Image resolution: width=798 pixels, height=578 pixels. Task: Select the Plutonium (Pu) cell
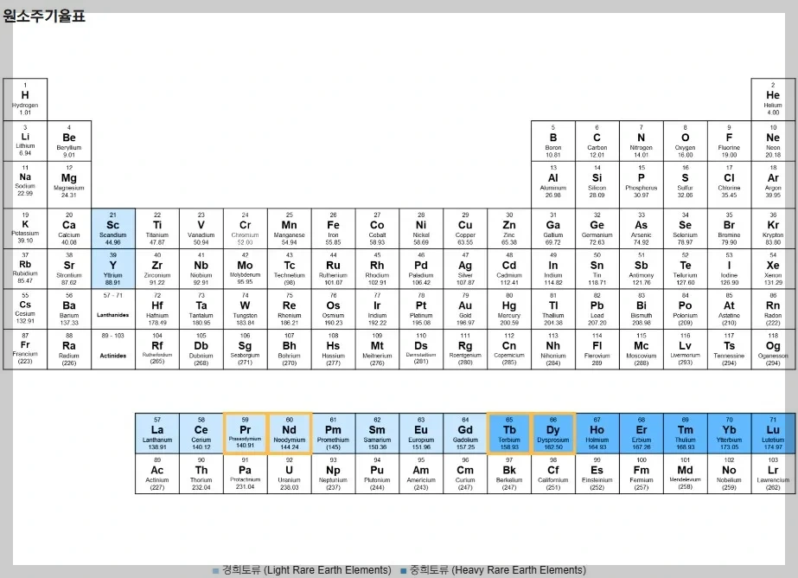coord(377,473)
